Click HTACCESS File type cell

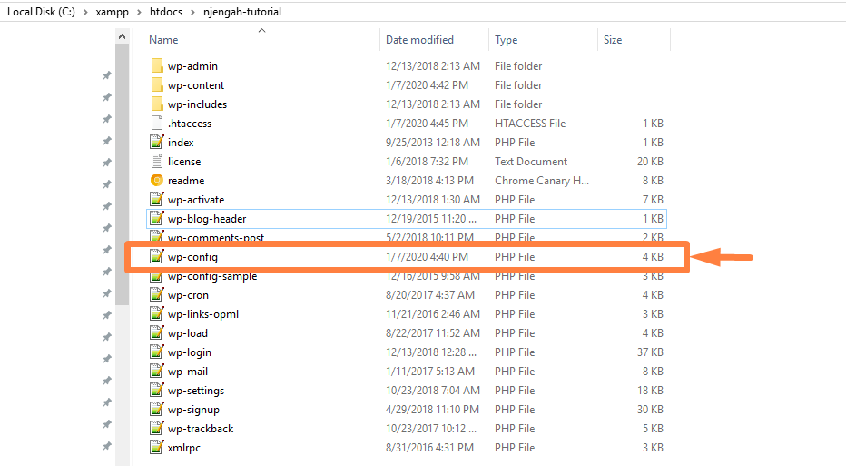pos(530,124)
